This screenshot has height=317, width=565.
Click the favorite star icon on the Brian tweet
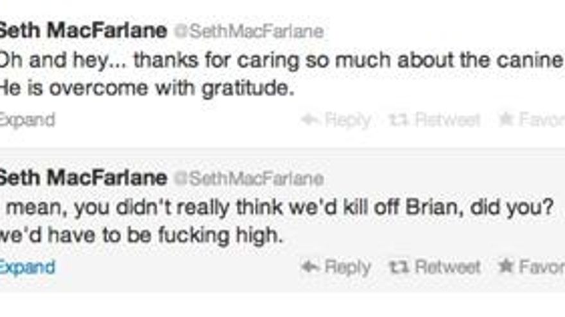coord(506,266)
